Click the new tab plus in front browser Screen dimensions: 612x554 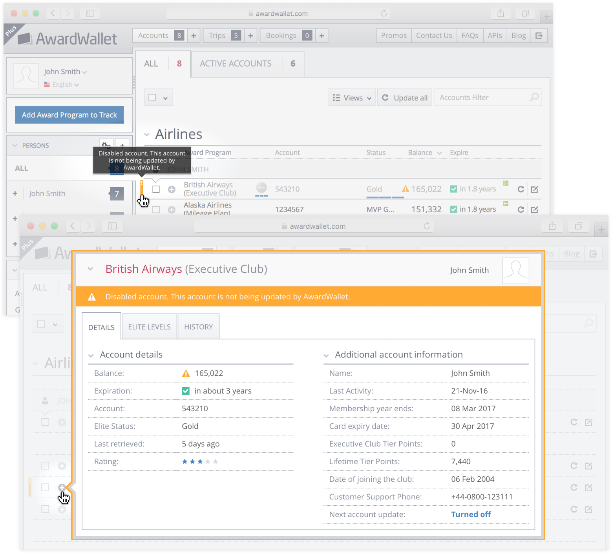(x=601, y=230)
